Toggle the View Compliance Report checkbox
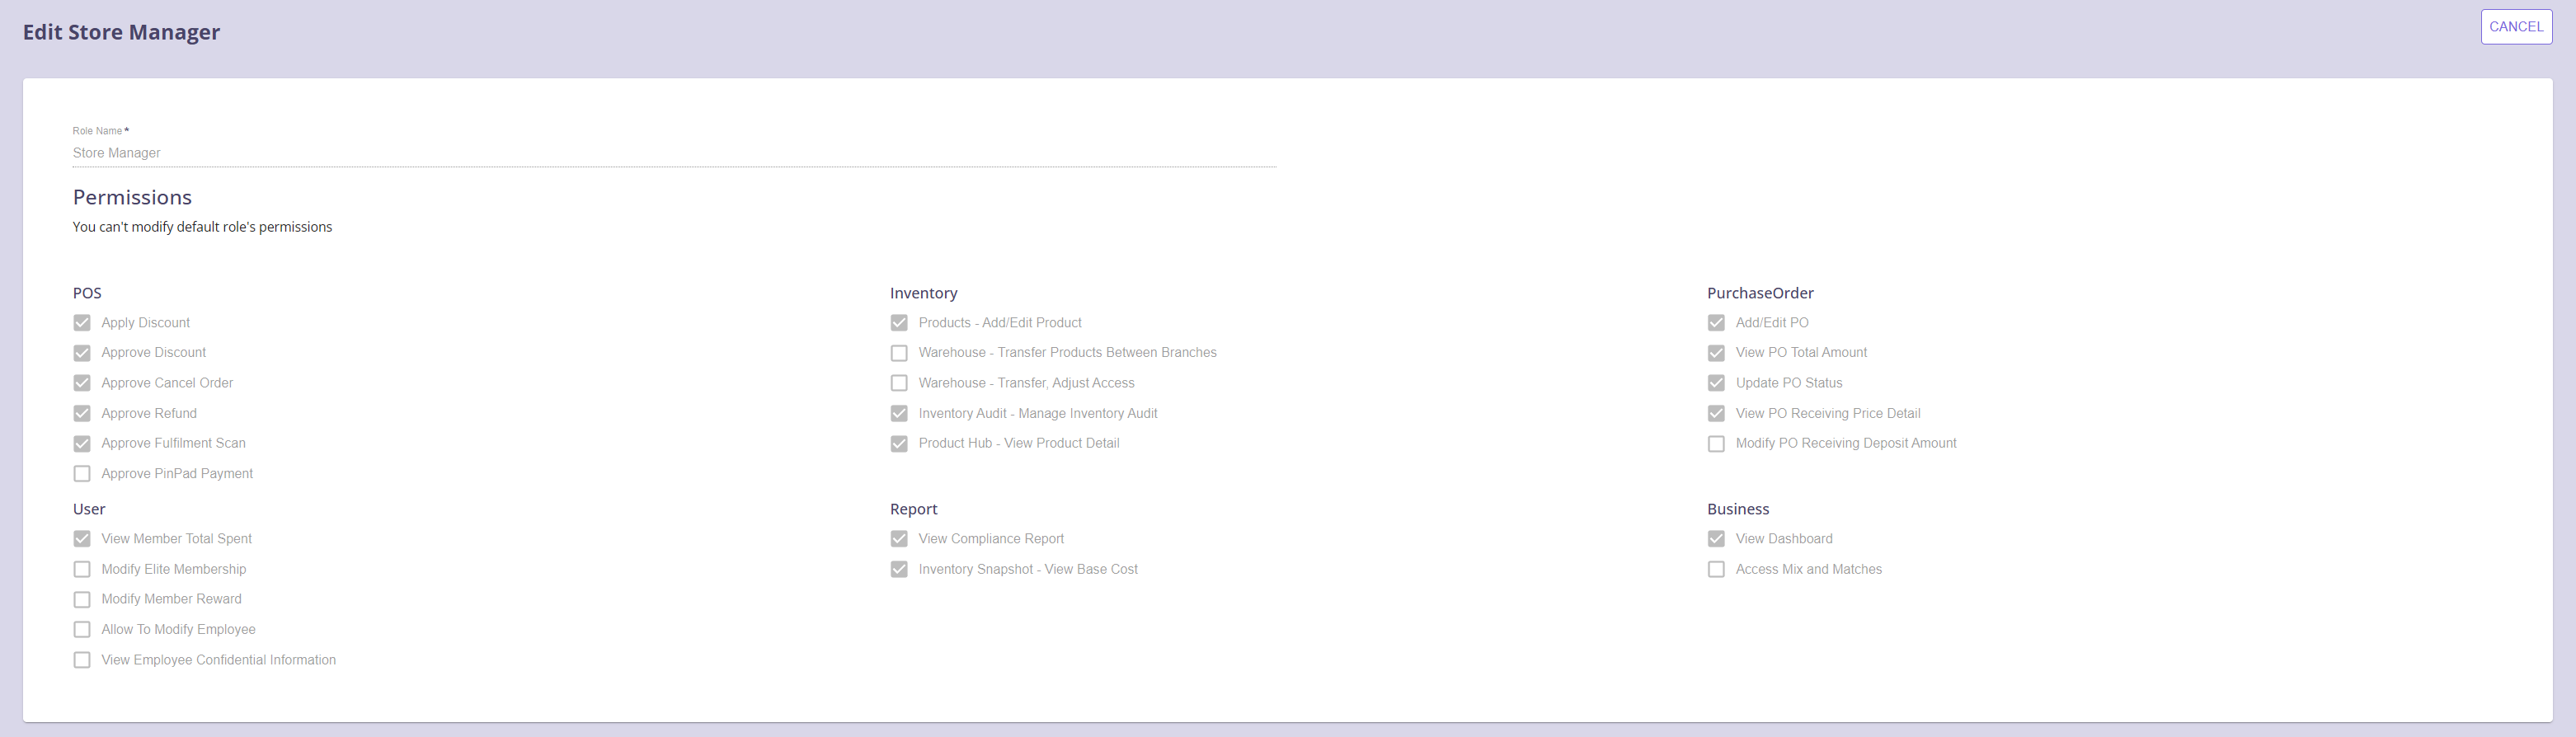 899,539
